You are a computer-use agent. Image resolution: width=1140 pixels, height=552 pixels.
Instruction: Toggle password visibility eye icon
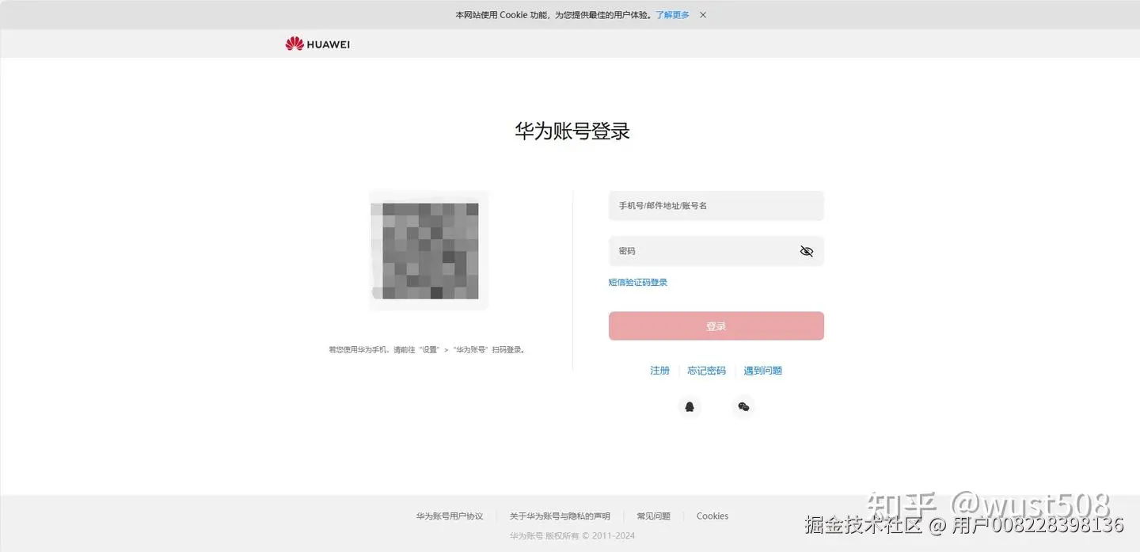pyautogui.click(x=807, y=251)
